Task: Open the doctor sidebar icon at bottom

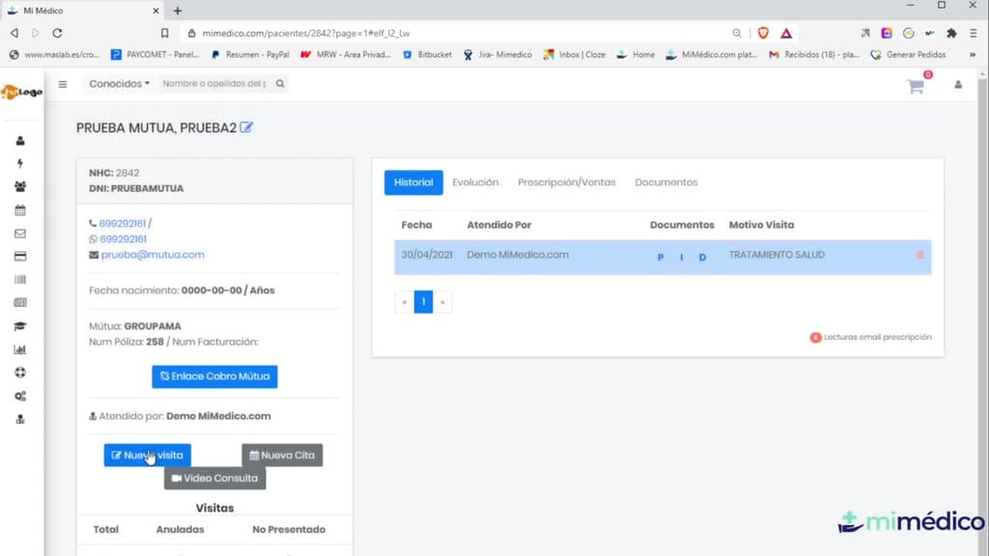Action: point(20,419)
